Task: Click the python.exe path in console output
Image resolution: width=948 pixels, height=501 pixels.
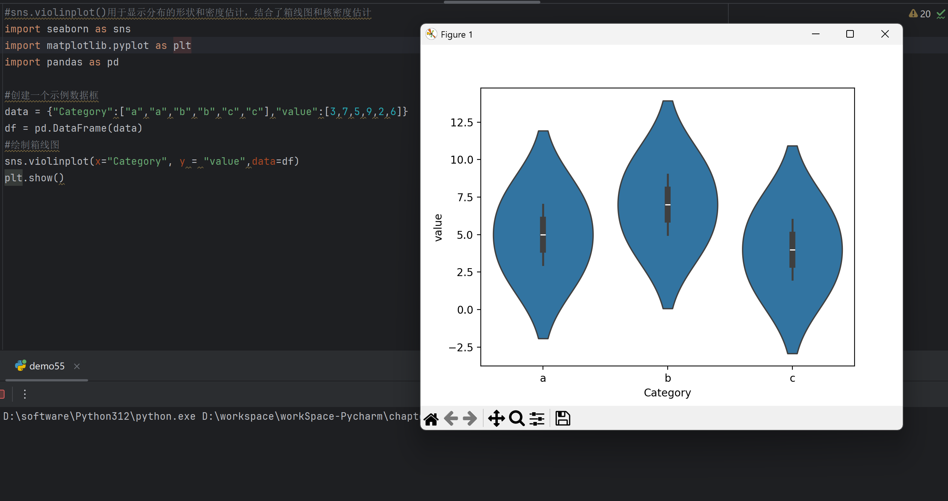Action: coord(99,416)
